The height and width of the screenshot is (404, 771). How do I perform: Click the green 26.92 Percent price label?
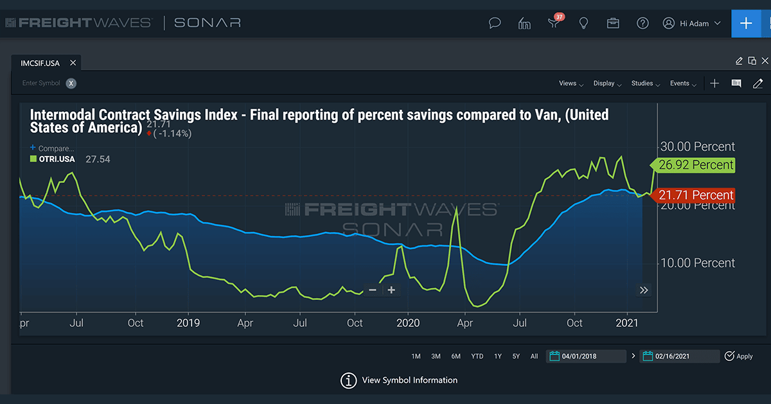point(694,165)
